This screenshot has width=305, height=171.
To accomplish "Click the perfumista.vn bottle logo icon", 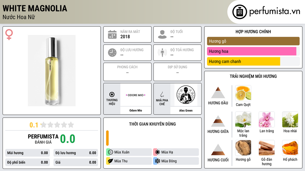I will (x=239, y=12).
